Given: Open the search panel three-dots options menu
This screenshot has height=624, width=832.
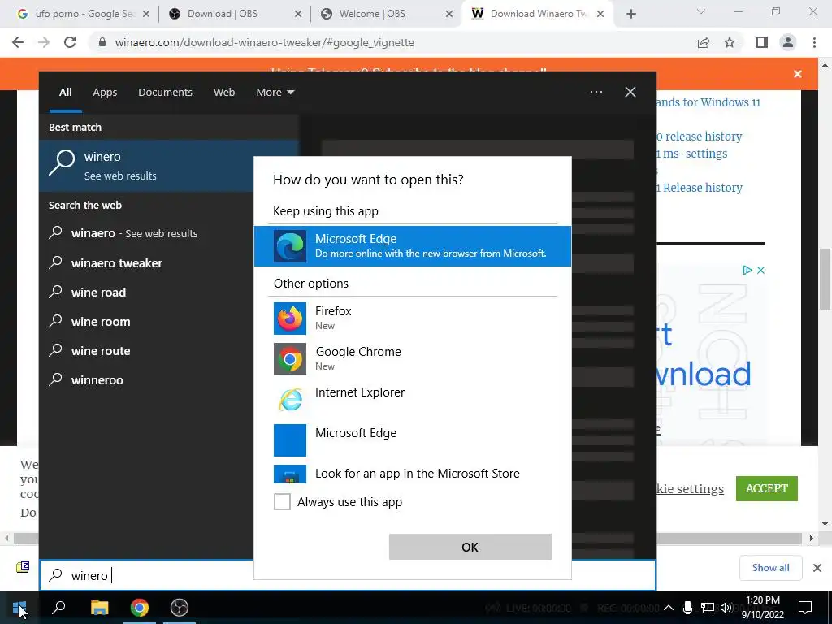Looking at the screenshot, I should point(596,92).
